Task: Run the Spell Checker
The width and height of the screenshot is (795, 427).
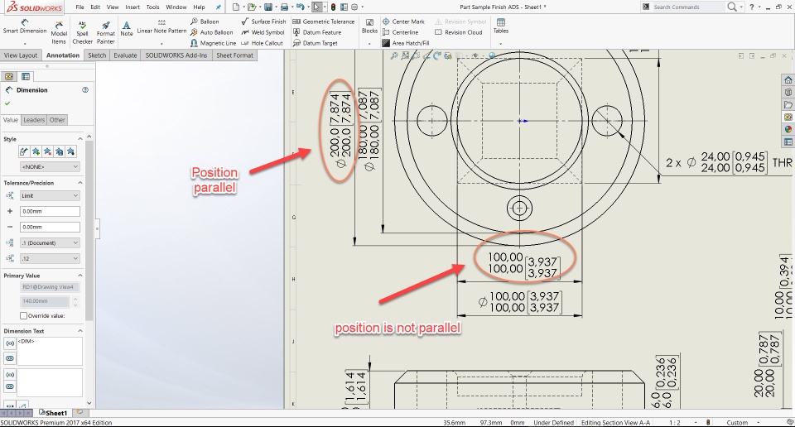Action: pos(82,33)
